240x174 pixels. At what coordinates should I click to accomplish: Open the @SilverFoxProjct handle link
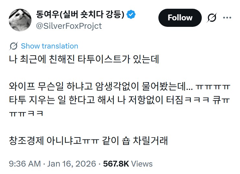69,26
